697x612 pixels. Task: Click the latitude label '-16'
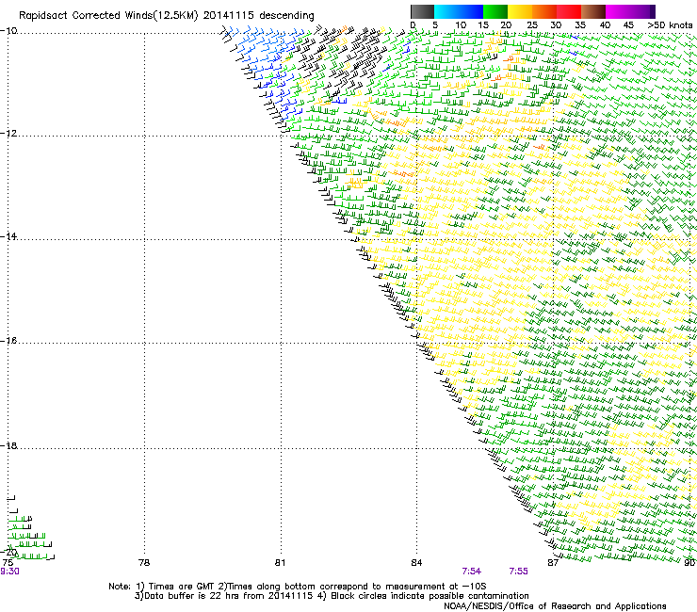[8, 341]
